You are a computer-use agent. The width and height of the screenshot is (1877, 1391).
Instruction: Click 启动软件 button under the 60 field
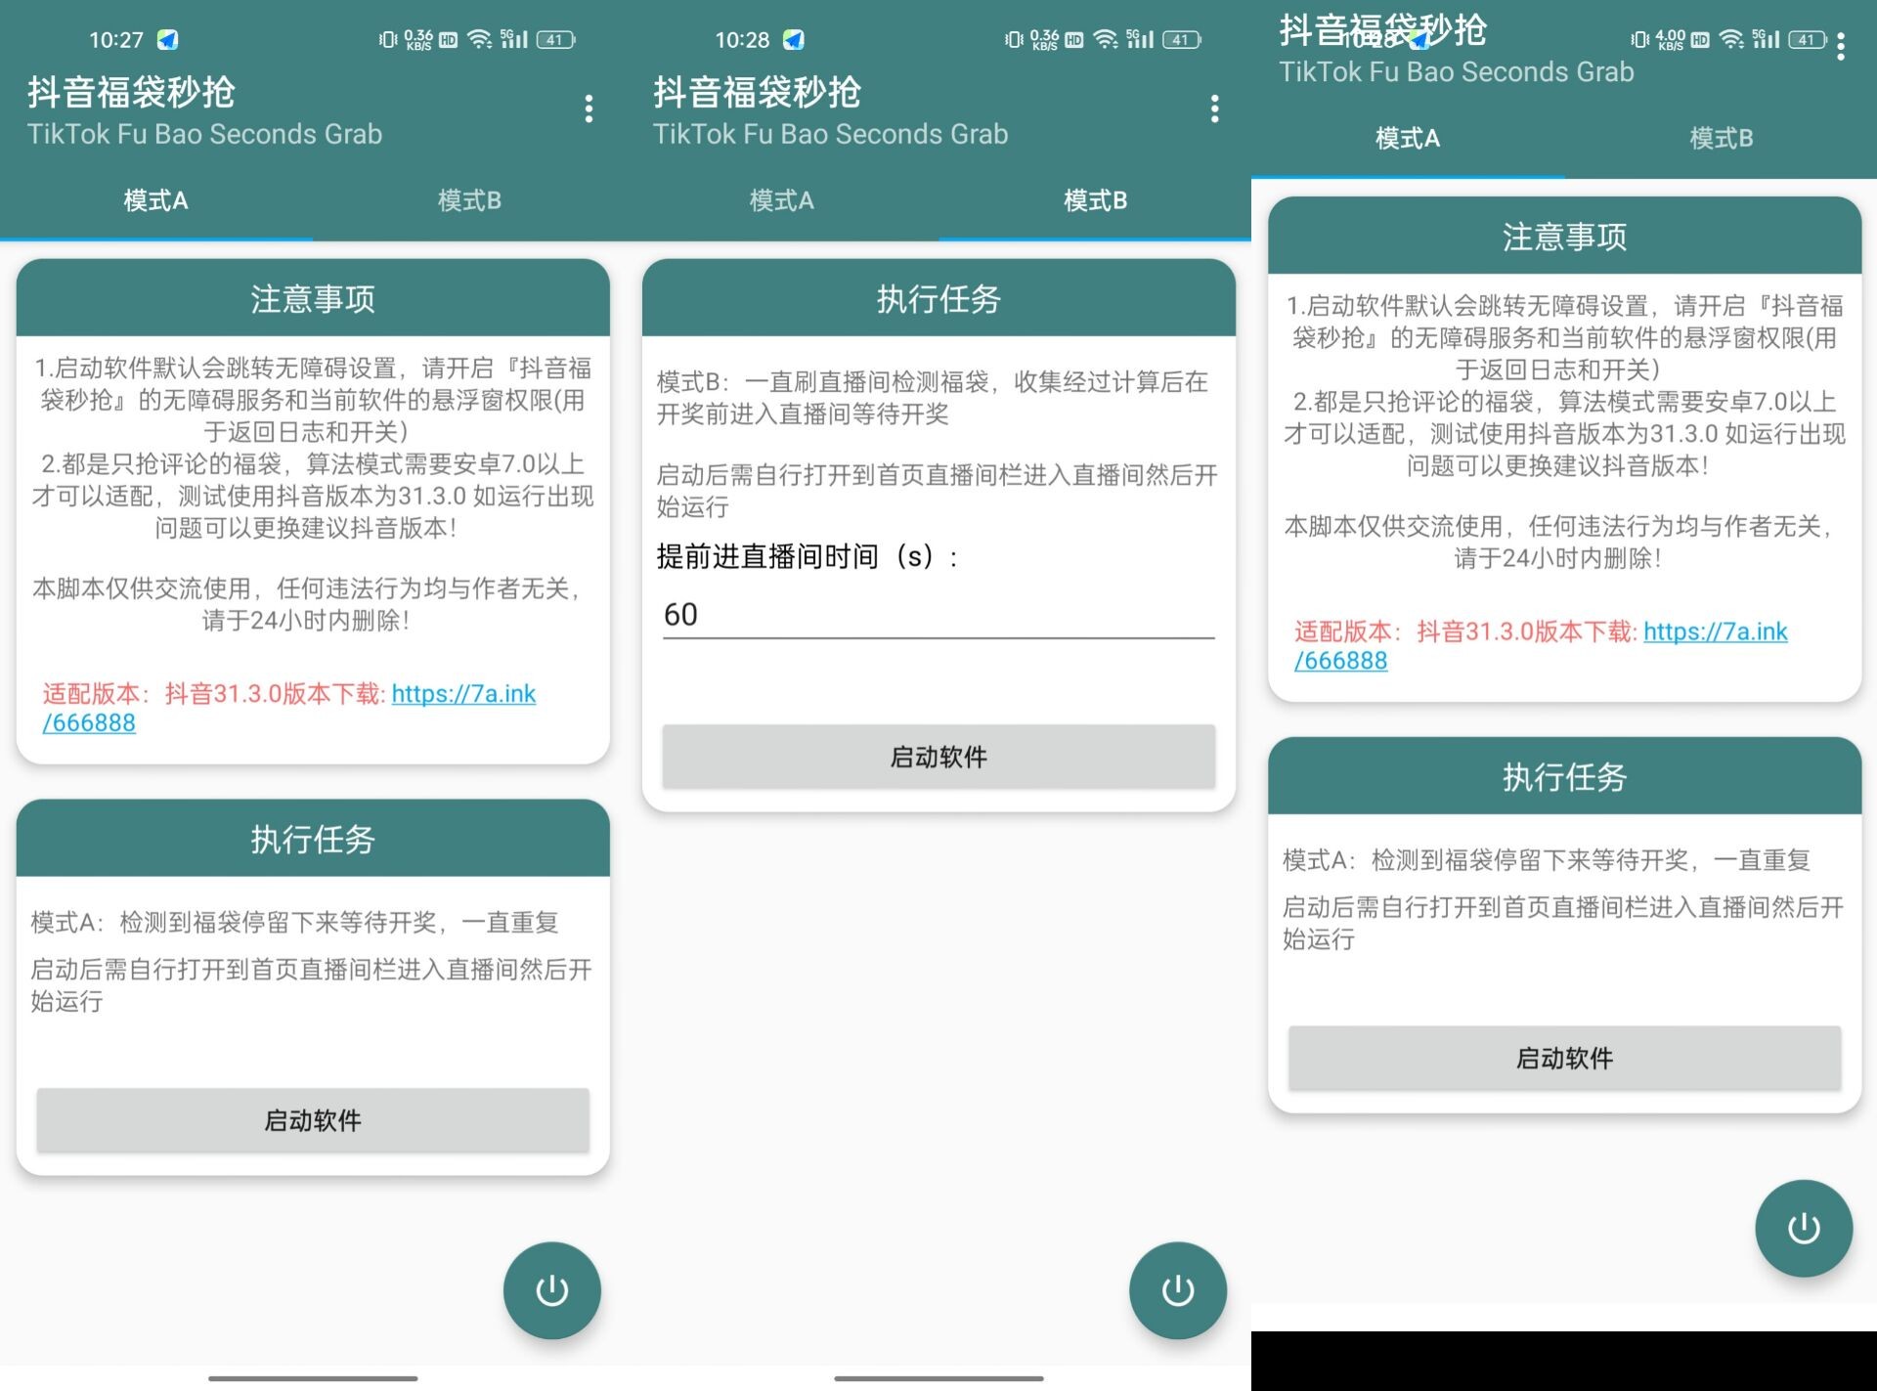click(x=938, y=757)
